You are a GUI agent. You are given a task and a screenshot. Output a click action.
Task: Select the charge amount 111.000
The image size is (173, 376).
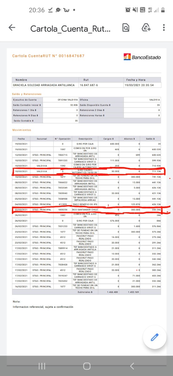click(114, 160)
